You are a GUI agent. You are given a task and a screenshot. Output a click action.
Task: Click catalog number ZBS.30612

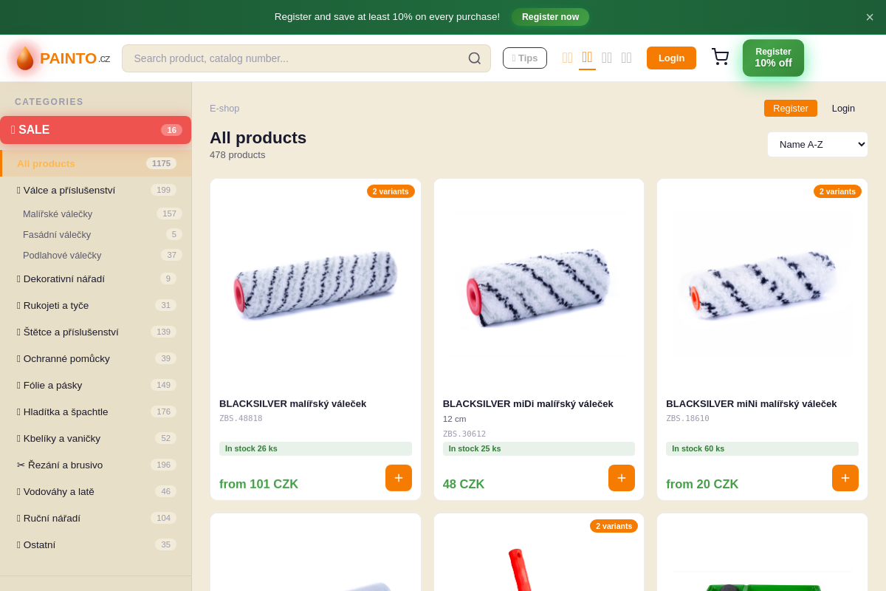pos(464,434)
